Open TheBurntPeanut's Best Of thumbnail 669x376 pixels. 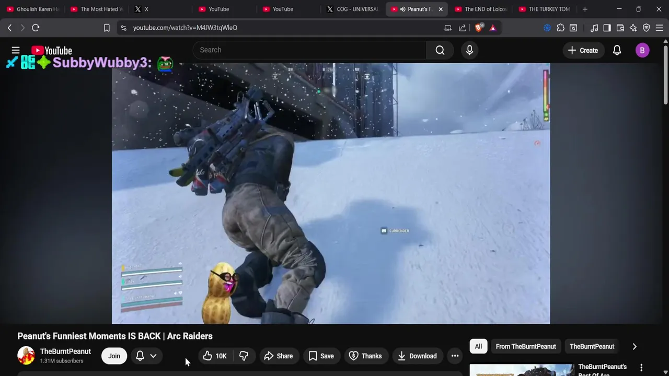coord(522,370)
